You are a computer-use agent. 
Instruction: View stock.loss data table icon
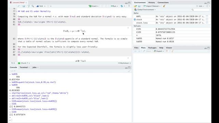(x=207, y=23)
